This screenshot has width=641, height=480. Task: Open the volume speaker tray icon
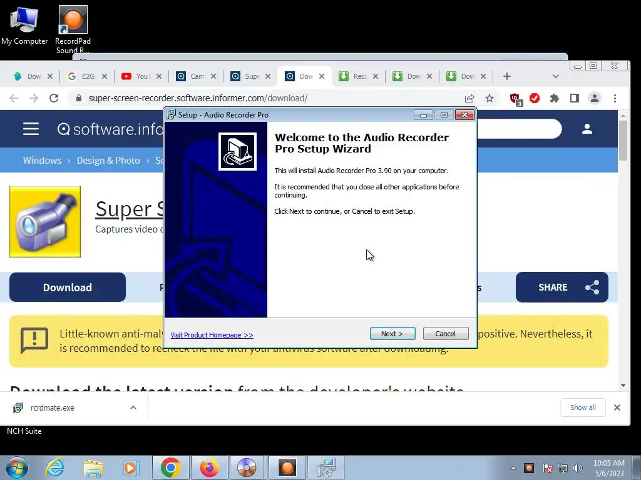578,468
